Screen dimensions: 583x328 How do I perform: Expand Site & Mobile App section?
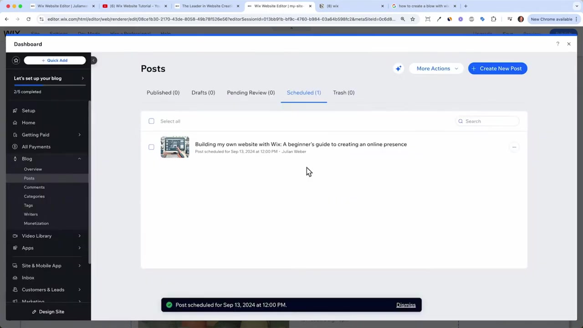[79, 266]
